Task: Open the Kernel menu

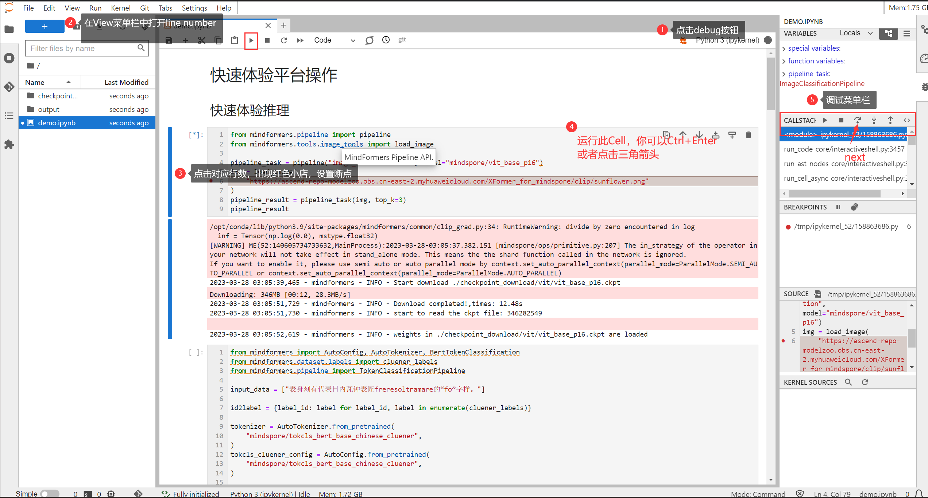Action: coord(120,8)
